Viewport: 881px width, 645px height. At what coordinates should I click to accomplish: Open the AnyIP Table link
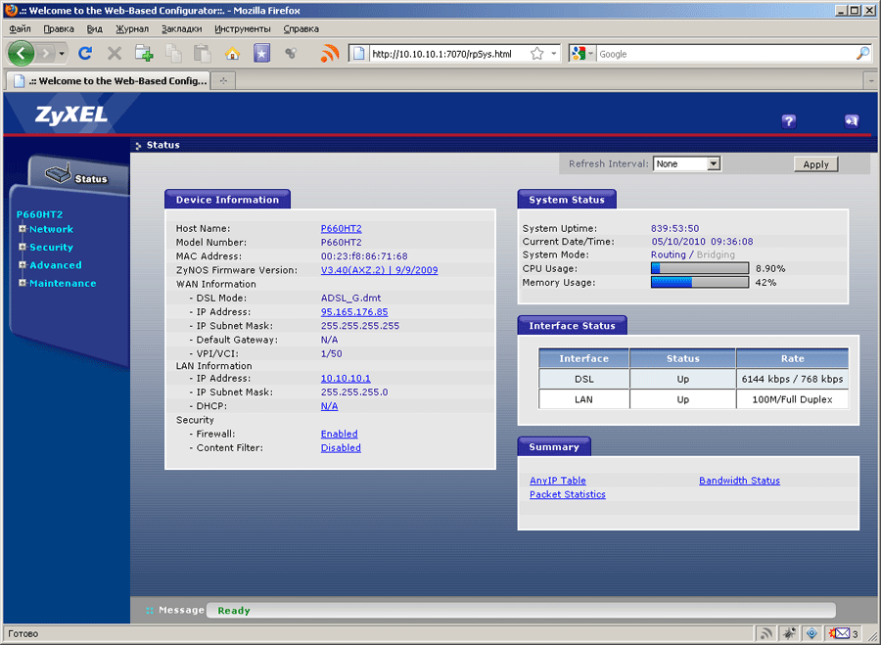tap(557, 481)
